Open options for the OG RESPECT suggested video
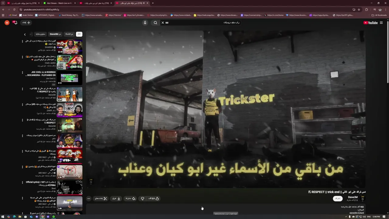This screenshot has width=389, height=219. click(x=22, y=89)
